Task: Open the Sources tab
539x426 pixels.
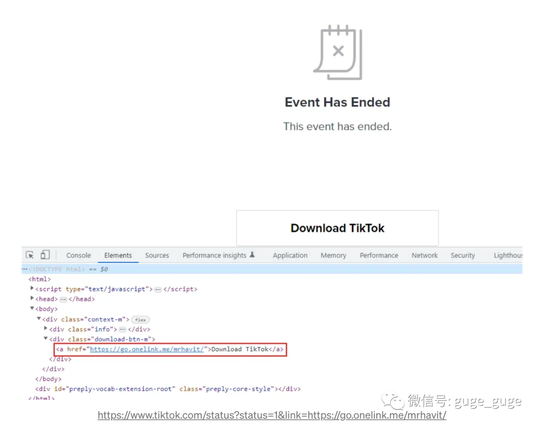Action: pyautogui.click(x=157, y=255)
